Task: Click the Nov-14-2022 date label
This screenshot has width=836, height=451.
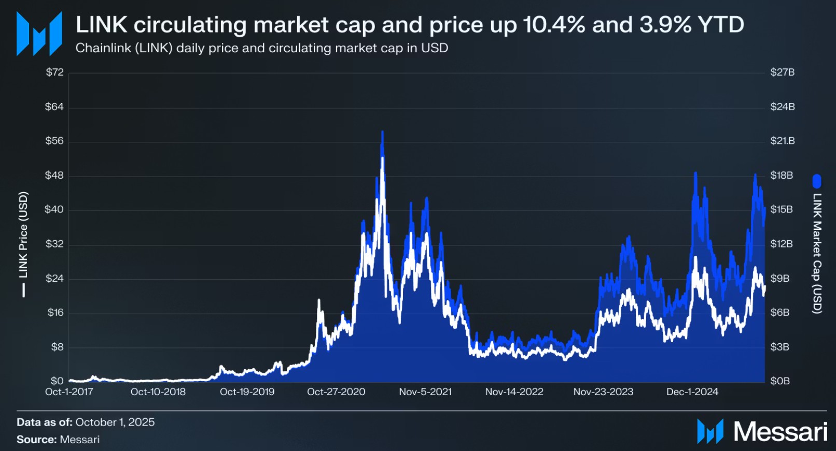Action: (x=514, y=392)
